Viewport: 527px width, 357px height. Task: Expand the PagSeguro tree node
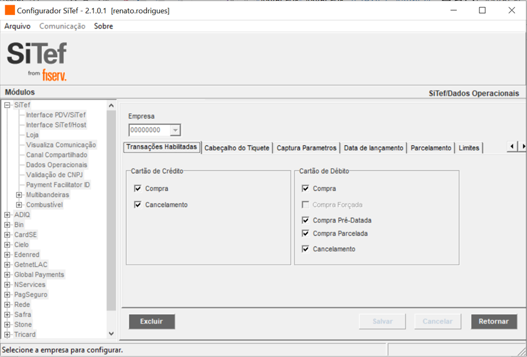[x=7, y=295]
